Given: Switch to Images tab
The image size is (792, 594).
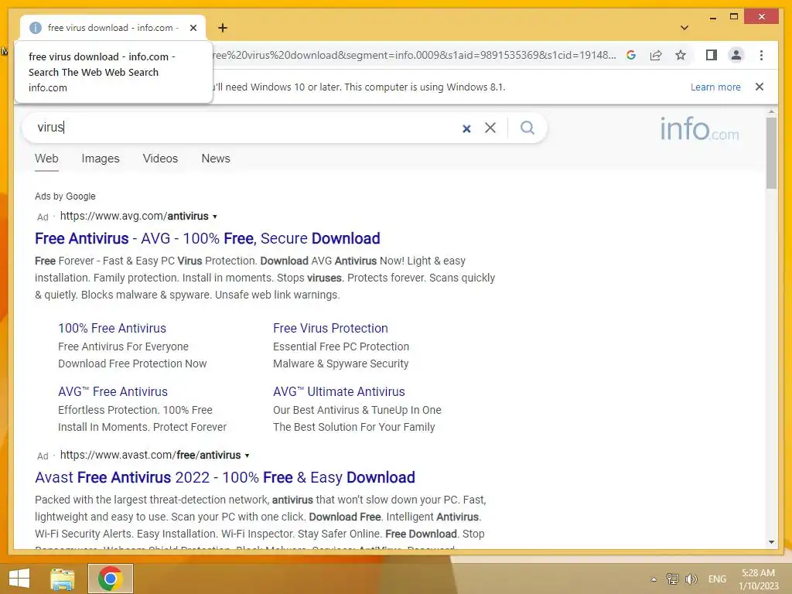Looking at the screenshot, I should coord(101,159).
